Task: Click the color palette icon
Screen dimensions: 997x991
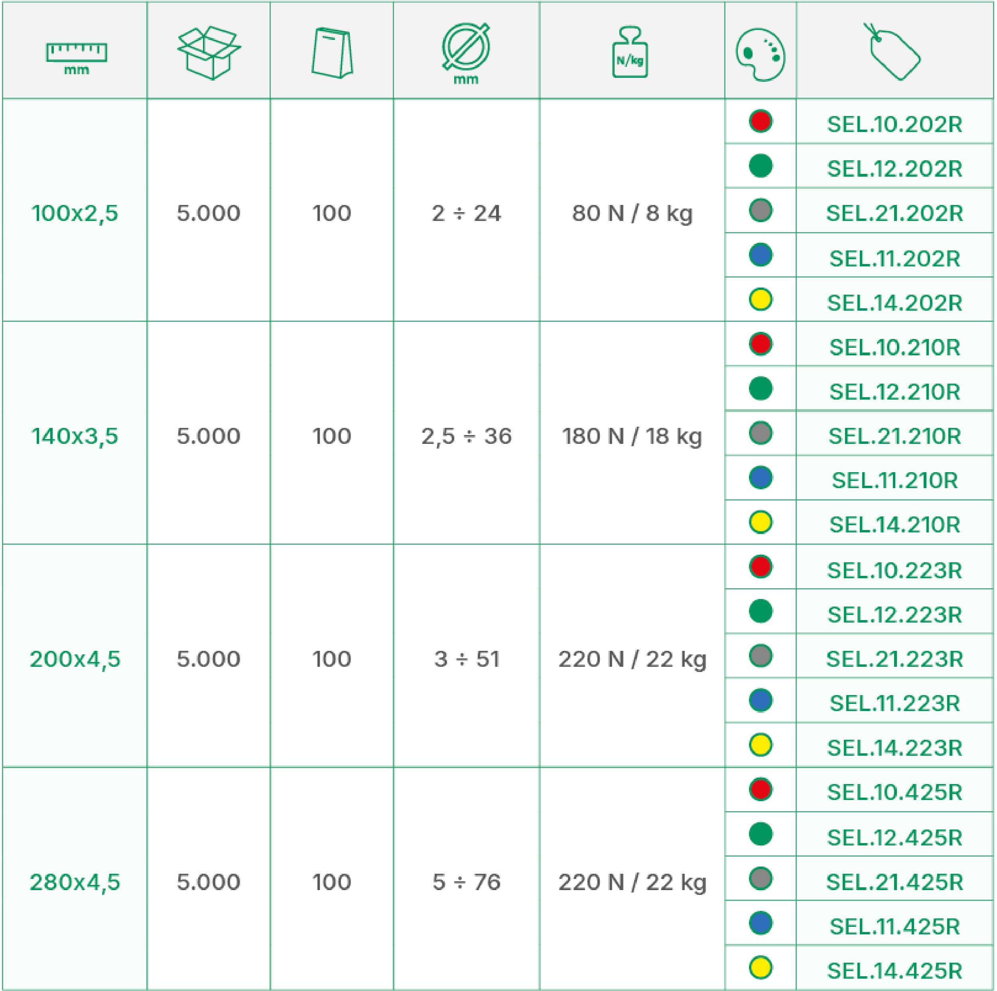Action: [760, 55]
